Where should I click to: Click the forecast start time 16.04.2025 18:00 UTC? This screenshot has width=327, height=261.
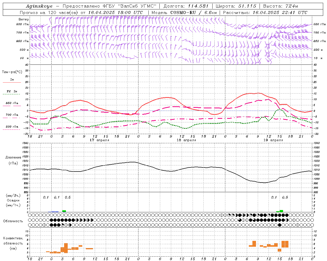click(x=115, y=12)
